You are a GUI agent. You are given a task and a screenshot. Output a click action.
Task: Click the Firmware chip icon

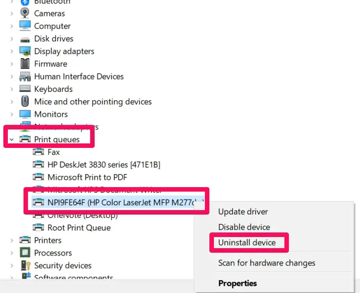[x=25, y=64]
